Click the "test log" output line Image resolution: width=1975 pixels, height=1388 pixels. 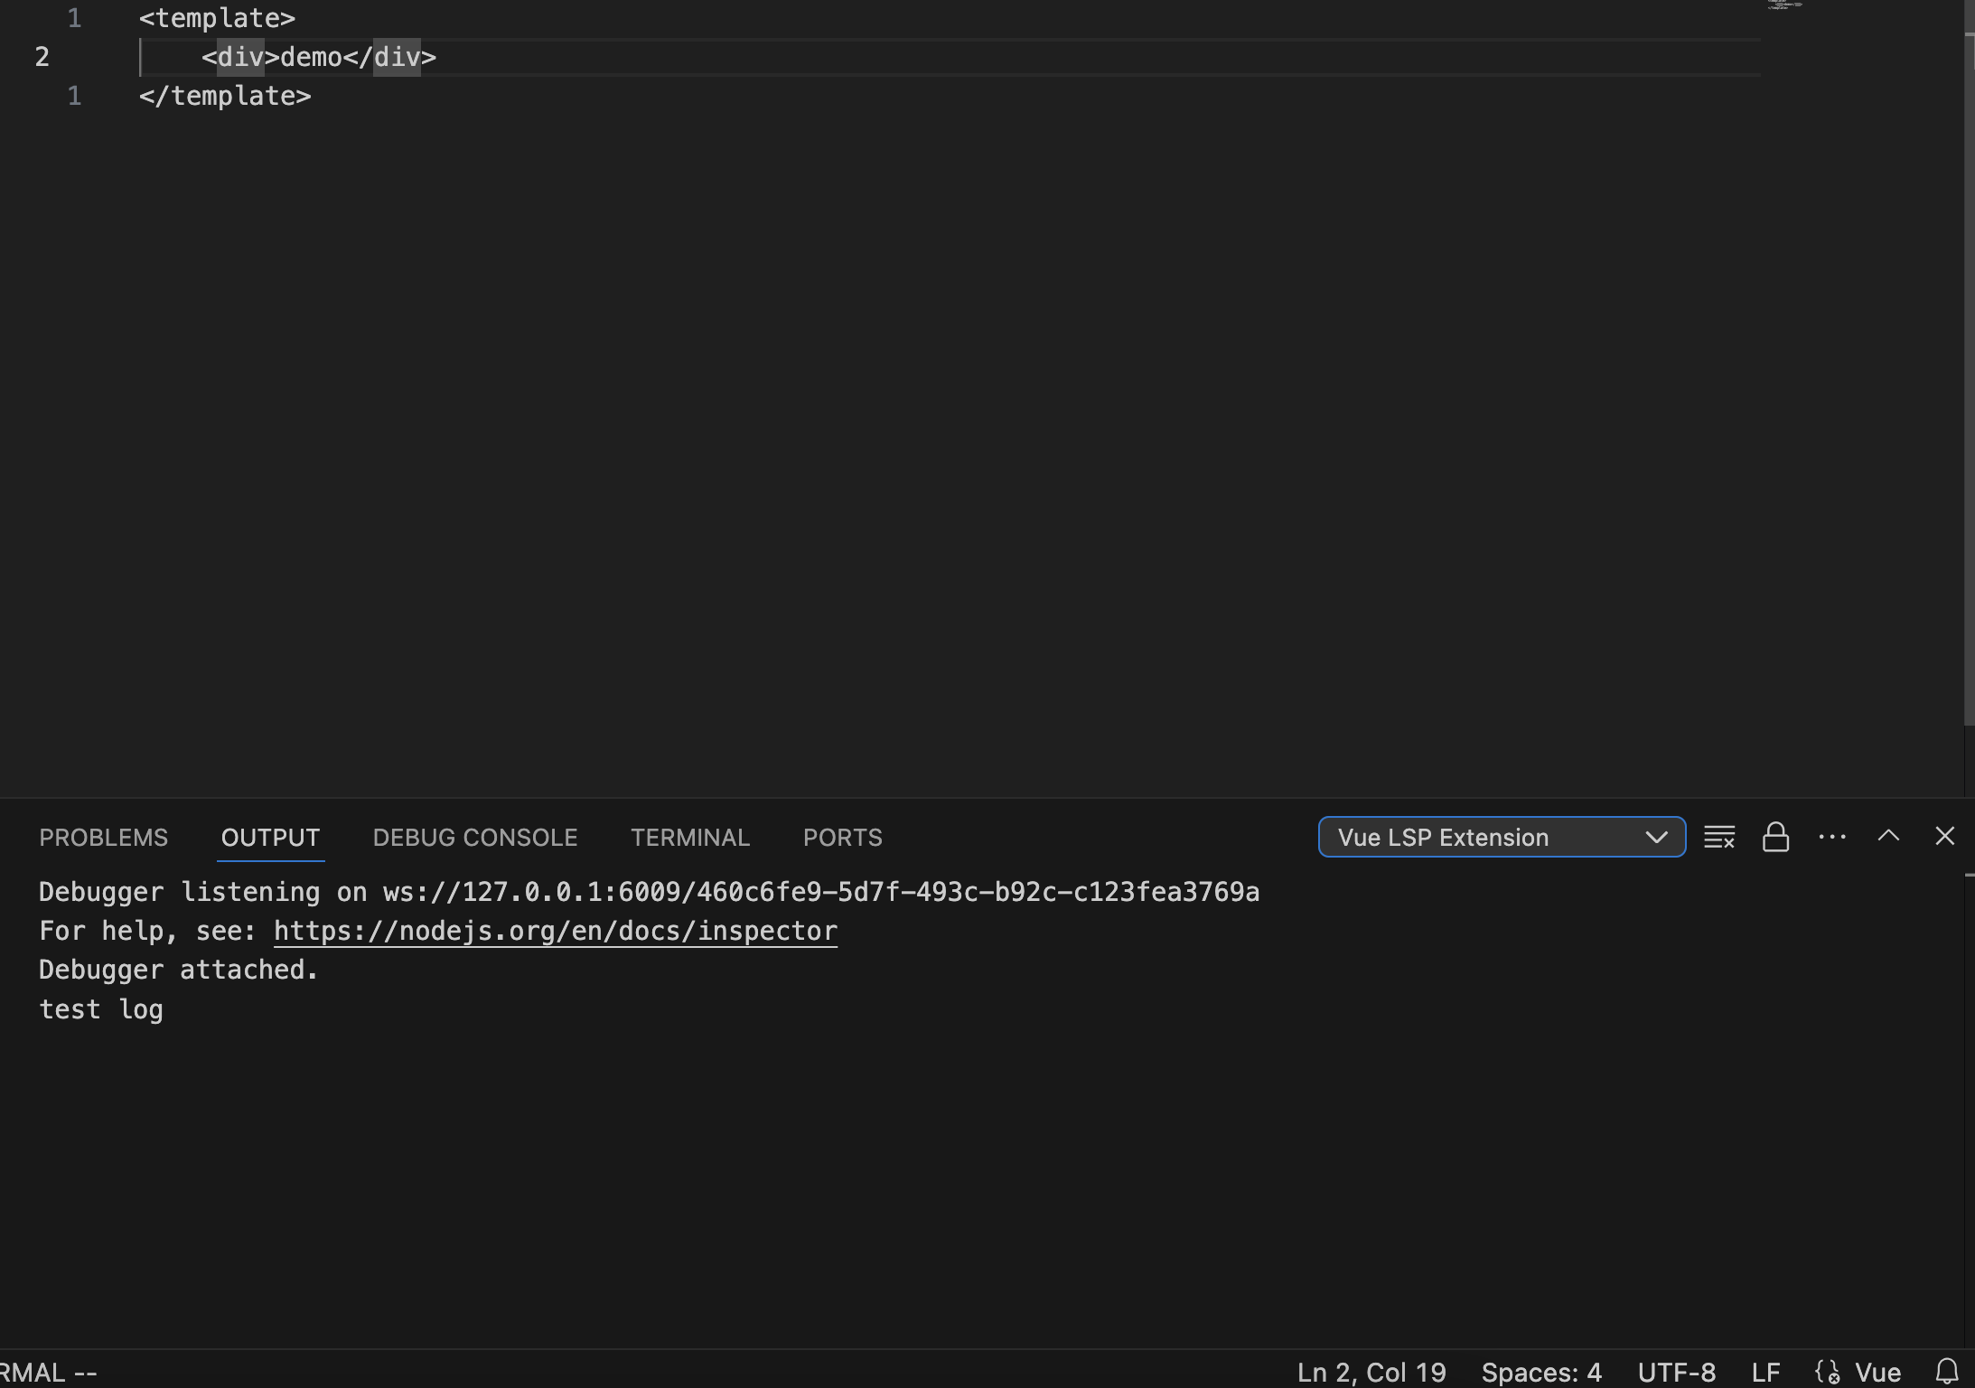click(x=101, y=1009)
